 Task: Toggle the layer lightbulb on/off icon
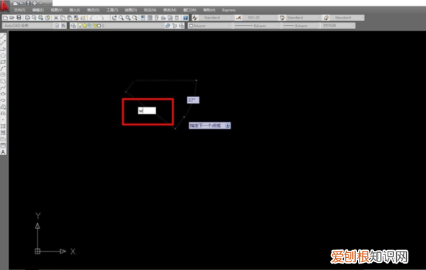pos(80,26)
